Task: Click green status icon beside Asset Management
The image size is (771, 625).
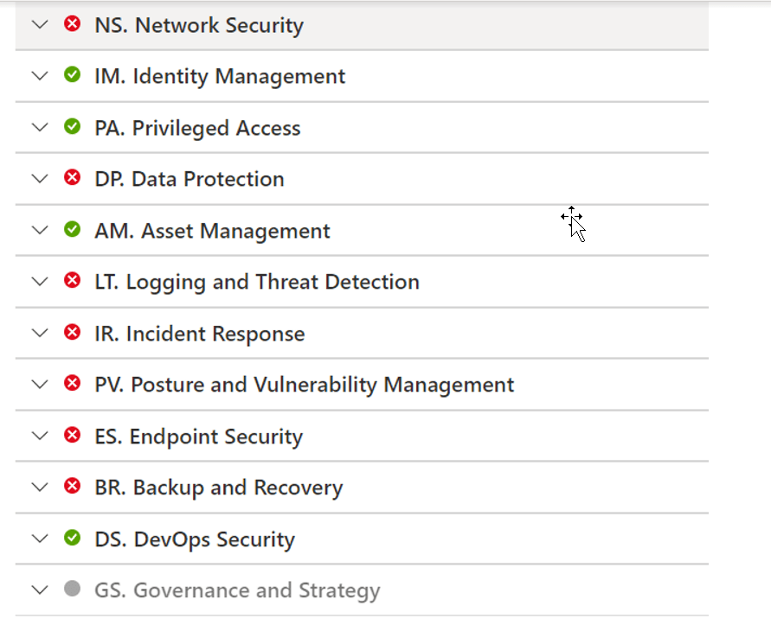Action: point(73,230)
